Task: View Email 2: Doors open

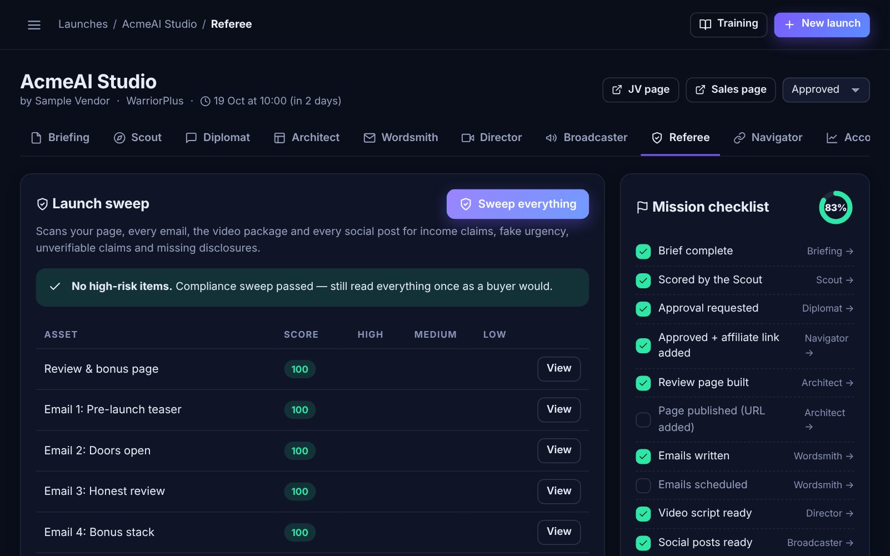Action: click(559, 450)
